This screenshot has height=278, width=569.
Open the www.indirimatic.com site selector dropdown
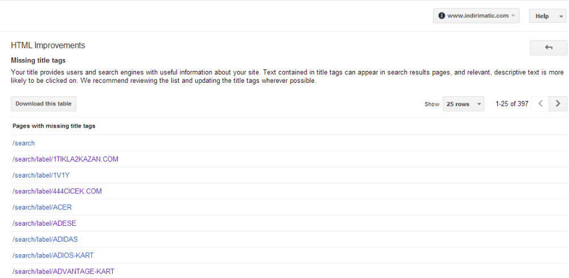coord(476,16)
